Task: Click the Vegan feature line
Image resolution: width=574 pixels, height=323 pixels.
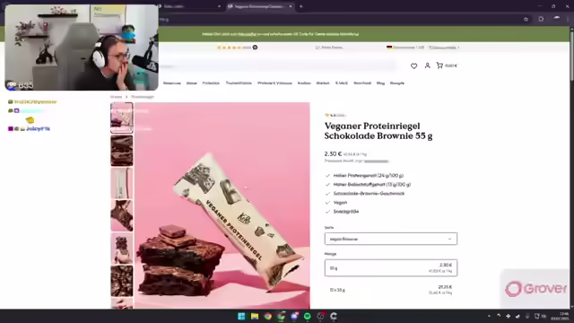Action: pos(340,203)
